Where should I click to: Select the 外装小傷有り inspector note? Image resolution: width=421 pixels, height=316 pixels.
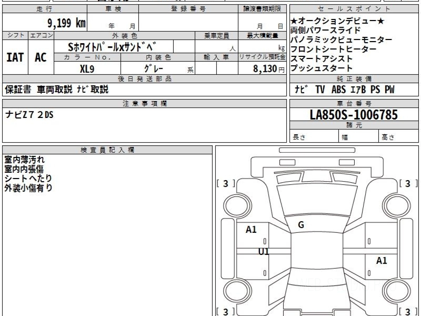point(28,188)
